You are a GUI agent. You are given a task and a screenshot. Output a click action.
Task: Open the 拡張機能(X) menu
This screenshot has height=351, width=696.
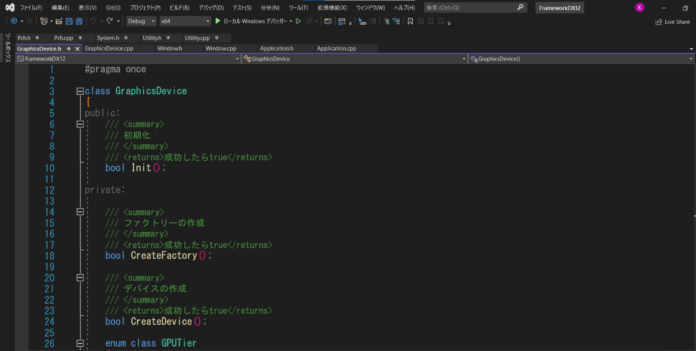332,7
